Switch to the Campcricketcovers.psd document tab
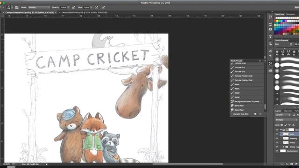Viewport: 299px width, 168px height. coord(30,13)
